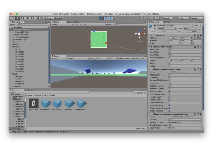
Task: Click the Center pivot button
Action: pyautogui.click(x=48, y=18)
